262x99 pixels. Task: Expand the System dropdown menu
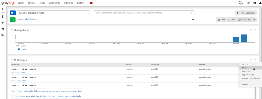point(81,3)
